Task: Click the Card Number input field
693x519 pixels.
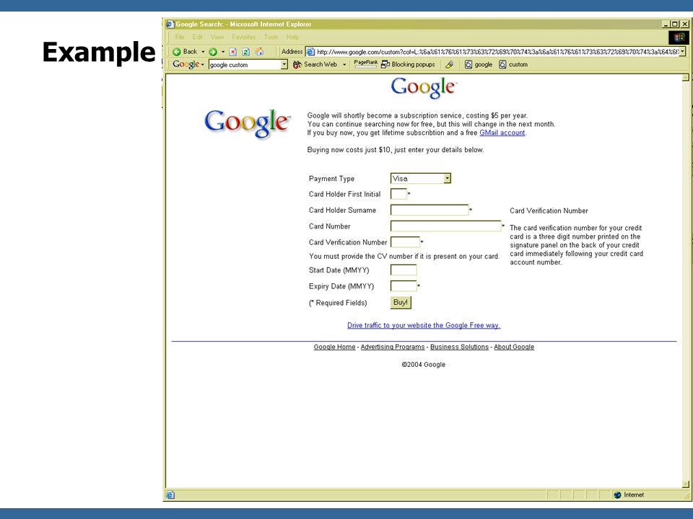Action: tap(445, 226)
